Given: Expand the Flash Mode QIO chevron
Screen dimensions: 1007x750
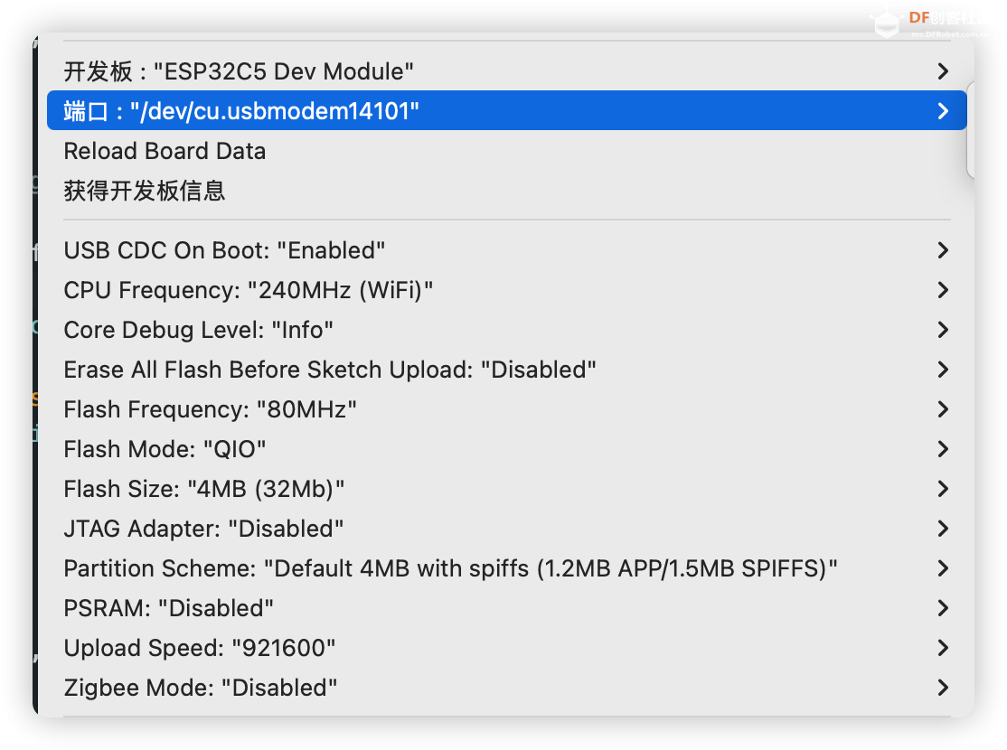Looking at the screenshot, I should pyautogui.click(x=943, y=449).
